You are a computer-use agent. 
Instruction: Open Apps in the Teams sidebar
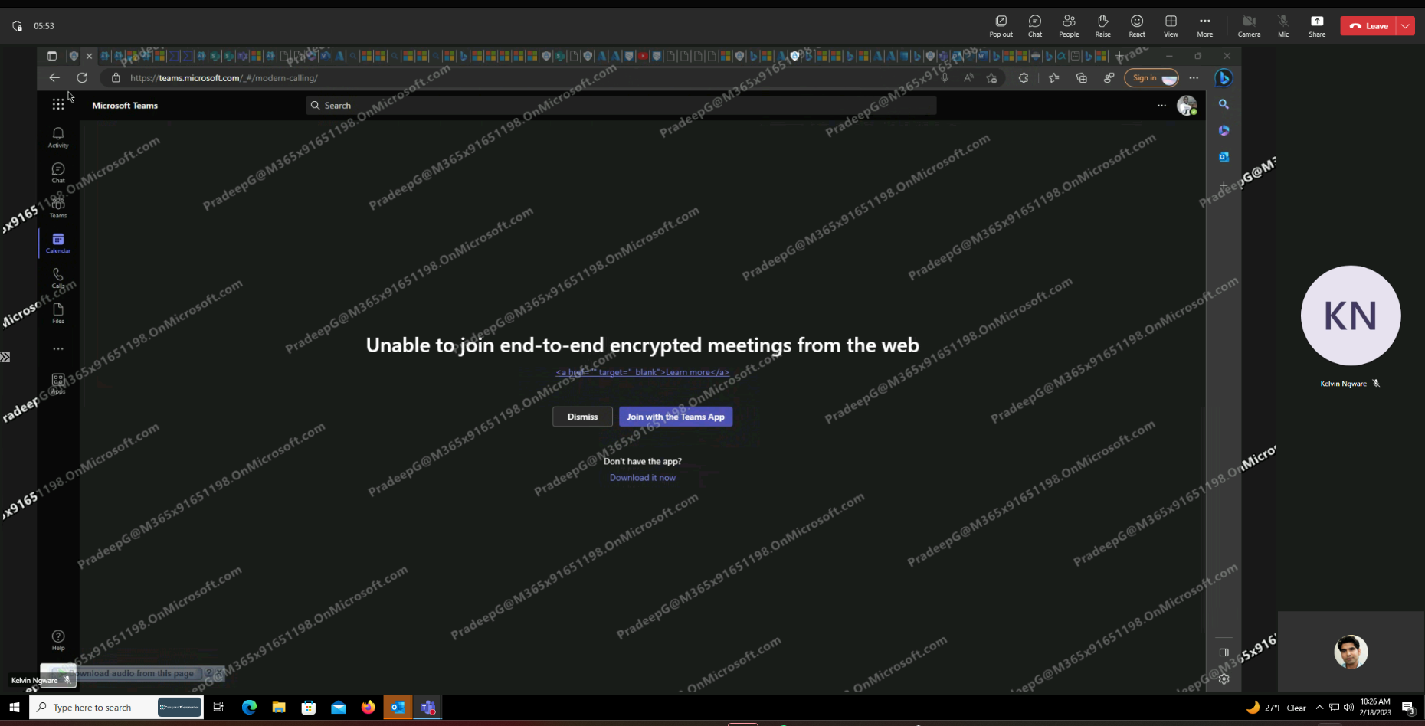coord(58,383)
